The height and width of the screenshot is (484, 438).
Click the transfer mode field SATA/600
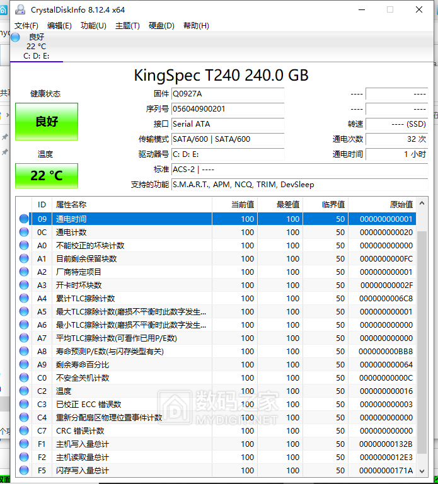(x=228, y=139)
